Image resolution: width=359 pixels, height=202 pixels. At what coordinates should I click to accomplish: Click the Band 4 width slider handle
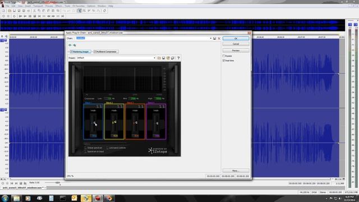click(x=157, y=123)
